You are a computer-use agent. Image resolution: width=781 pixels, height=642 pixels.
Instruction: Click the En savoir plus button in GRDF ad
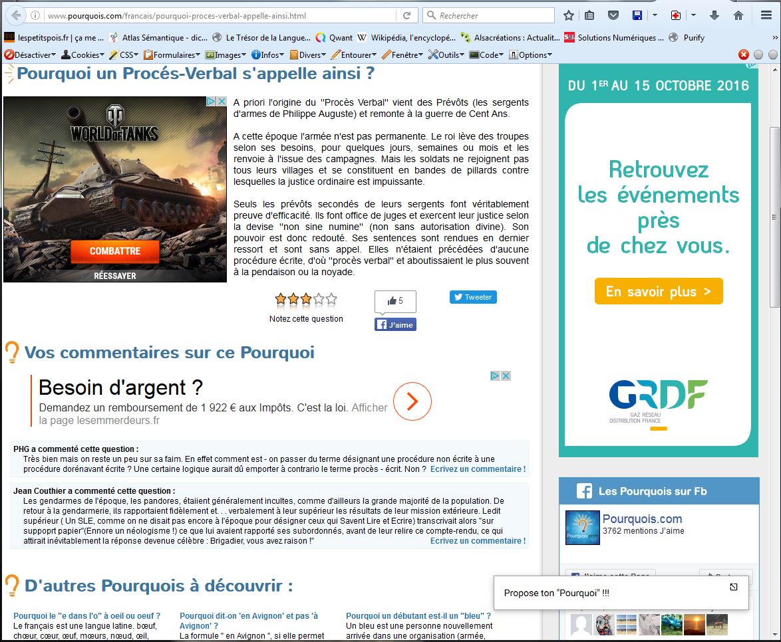658,291
